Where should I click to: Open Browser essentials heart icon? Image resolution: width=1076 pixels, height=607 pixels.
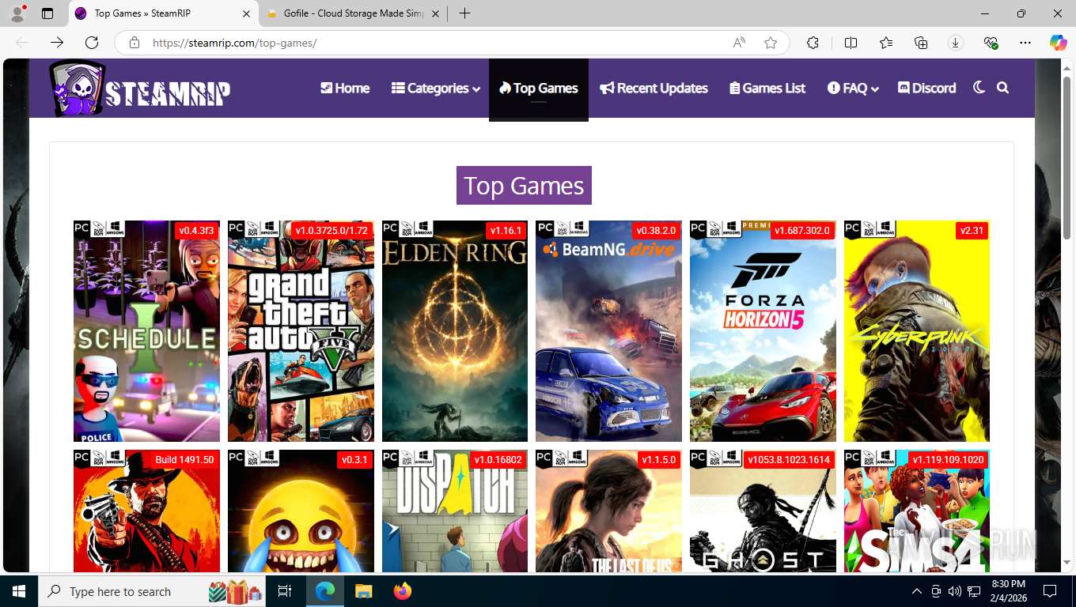[991, 43]
